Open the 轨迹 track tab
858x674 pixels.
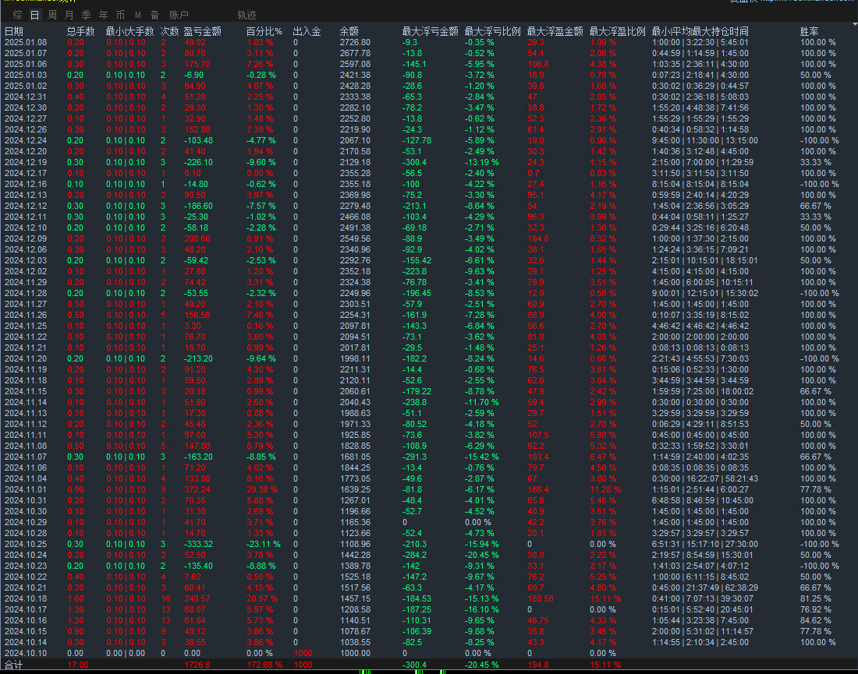tap(246, 16)
